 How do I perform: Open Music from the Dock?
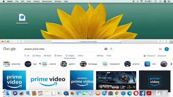[x=91, y=93]
